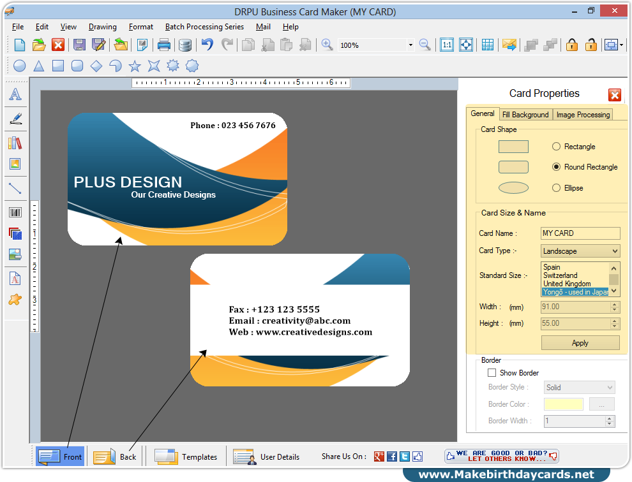
Task: Expand the last toolbar icon's dropdown arrow
Action: click(x=622, y=45)
